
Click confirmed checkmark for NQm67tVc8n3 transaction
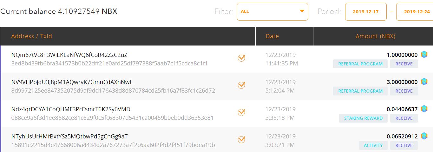[x=241, y=58]
